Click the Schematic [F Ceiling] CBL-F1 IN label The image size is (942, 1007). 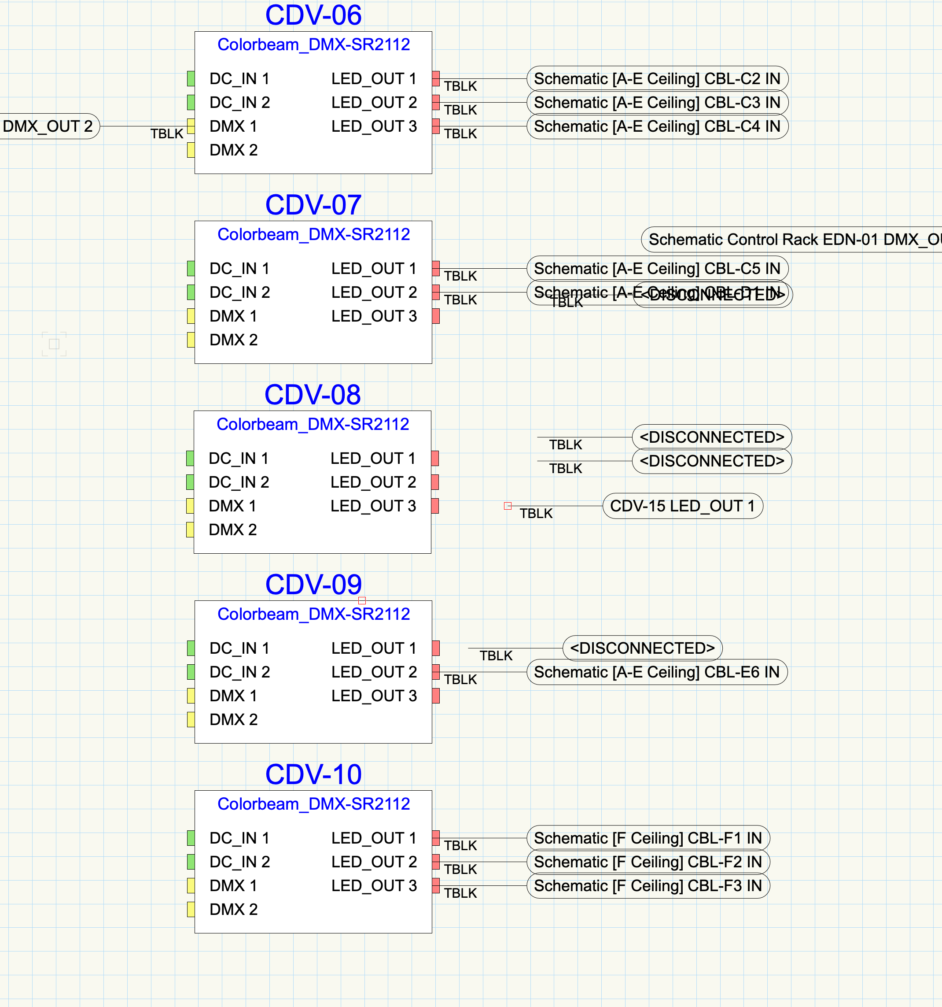click(648, 838)
